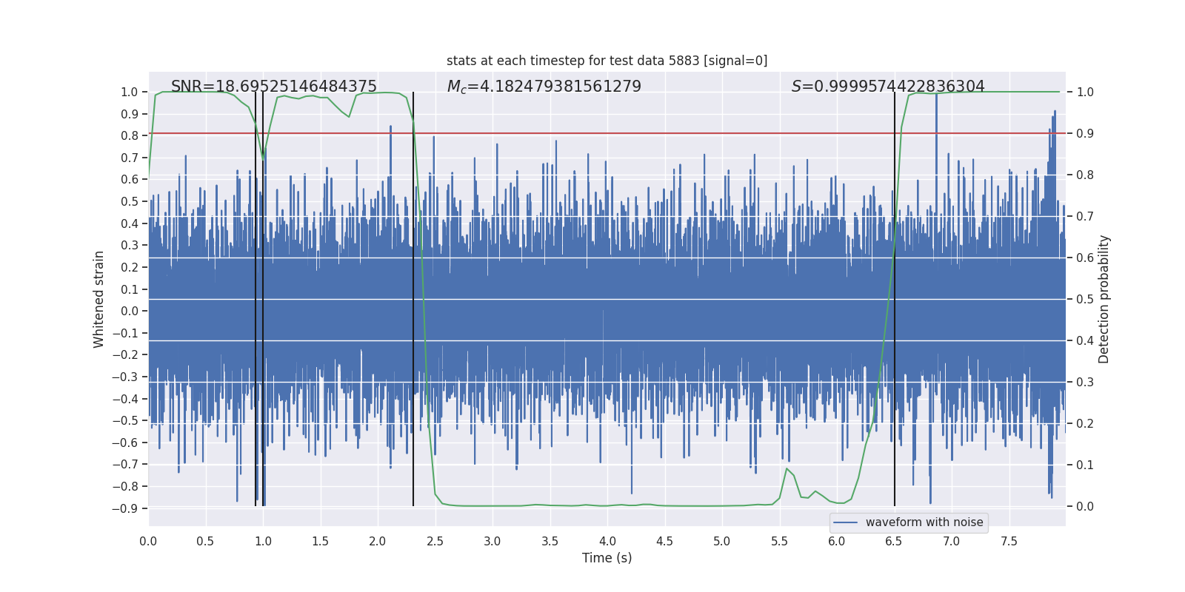This screenshot has width=1185, height=592.
Task: Click the left y-axis tick label 1.0
Action: (x=130, y=92)
